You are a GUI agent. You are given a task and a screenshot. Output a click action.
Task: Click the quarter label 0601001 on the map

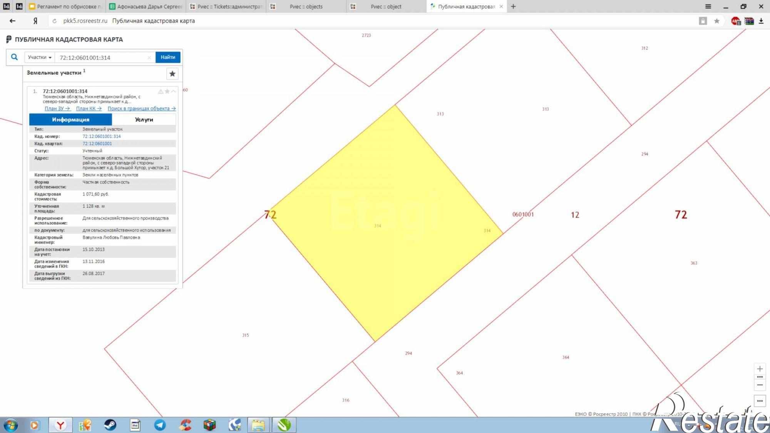point(523,214)
